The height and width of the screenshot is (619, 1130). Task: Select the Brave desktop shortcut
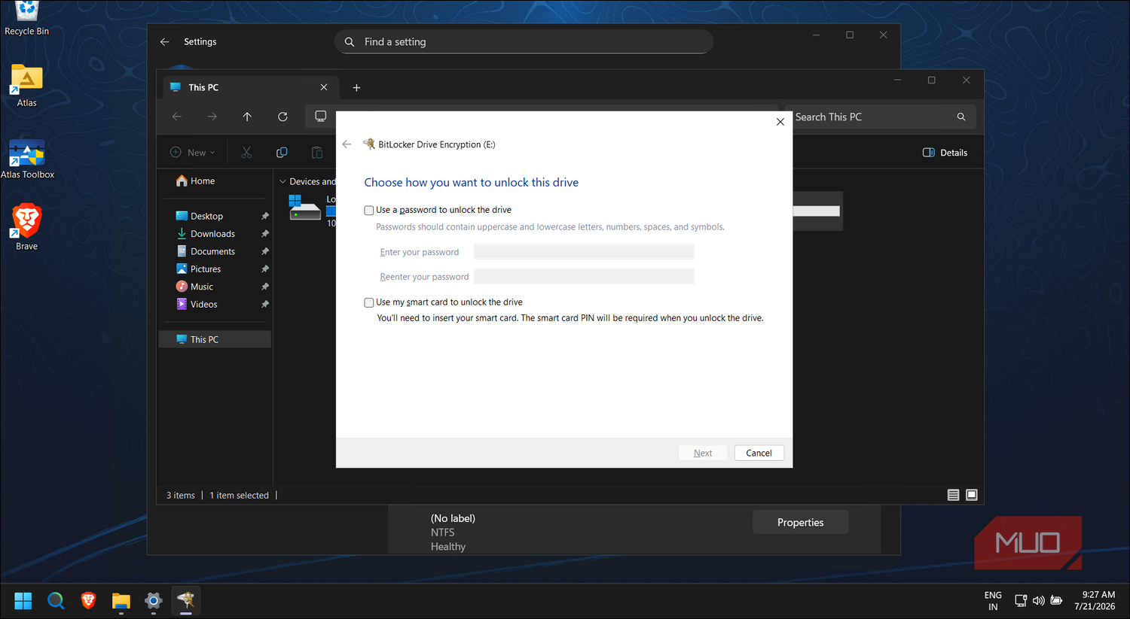tap(26, 227)
